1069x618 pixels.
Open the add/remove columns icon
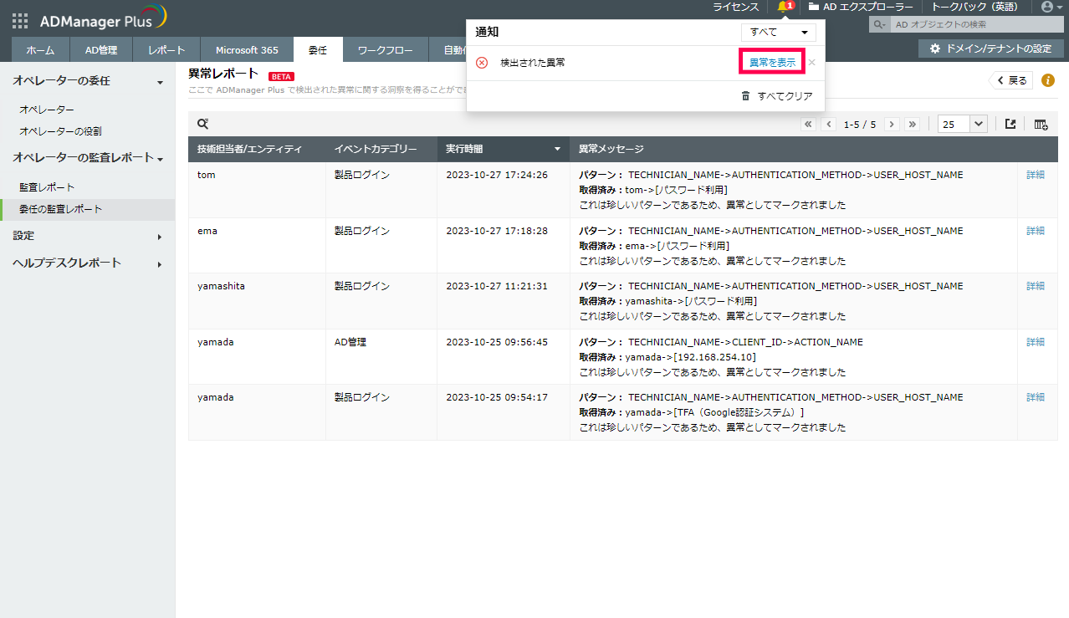click(x=1041, y=124)
